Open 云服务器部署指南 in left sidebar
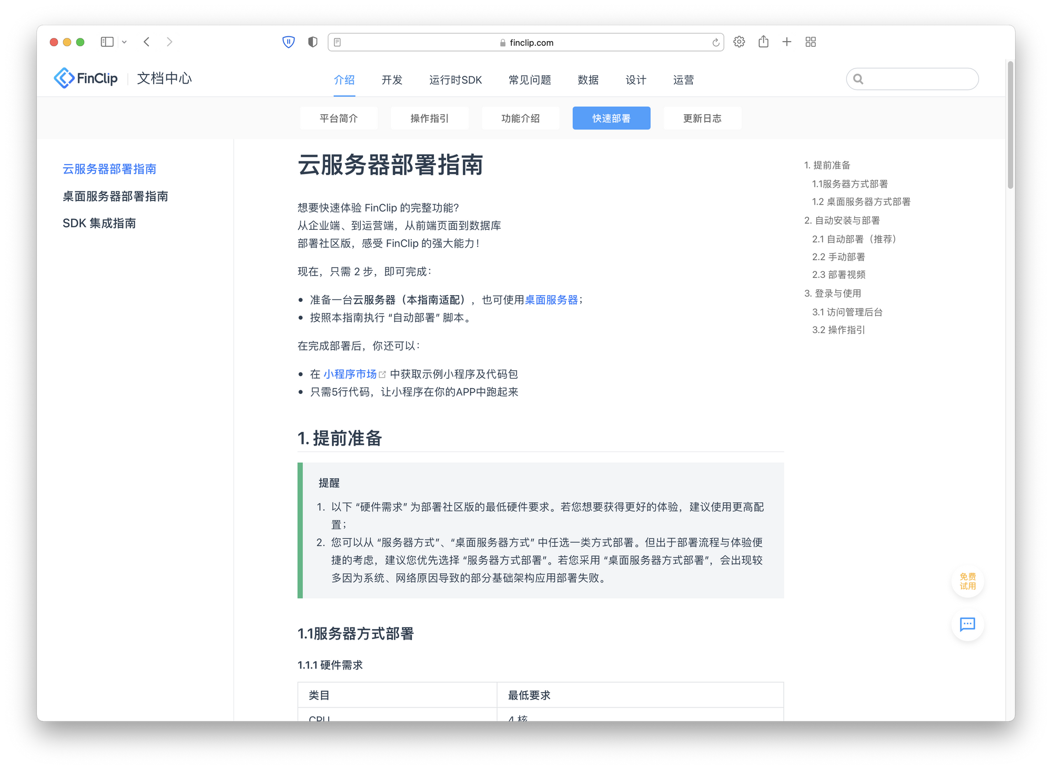1052x770 pixels. point(109,169)
